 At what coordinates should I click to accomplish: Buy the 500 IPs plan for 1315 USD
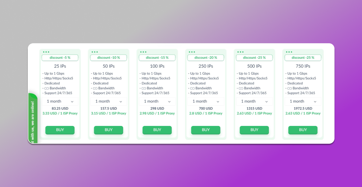pyautogui.click(x=254, y=130)
